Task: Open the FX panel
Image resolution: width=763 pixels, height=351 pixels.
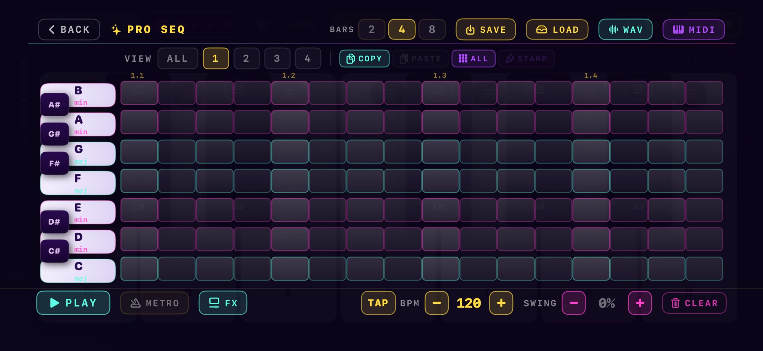Action: coord(223,303)
